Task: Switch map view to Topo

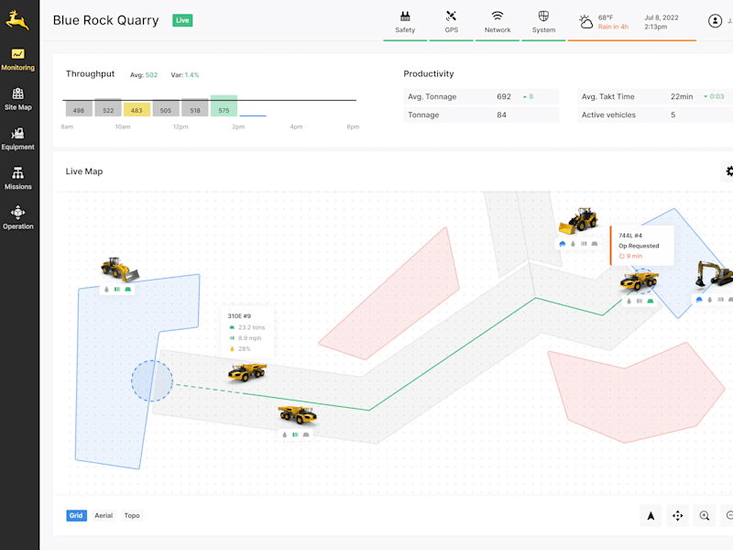Action: 132,515
